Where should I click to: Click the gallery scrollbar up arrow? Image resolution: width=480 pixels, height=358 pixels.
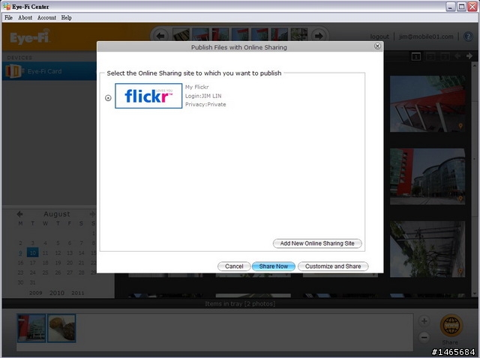475,66
